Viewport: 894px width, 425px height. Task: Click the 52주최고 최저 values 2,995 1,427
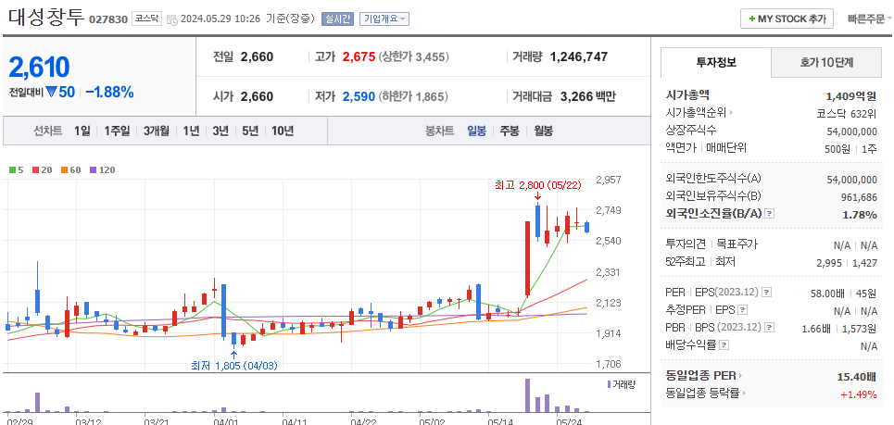coord(847,263)
